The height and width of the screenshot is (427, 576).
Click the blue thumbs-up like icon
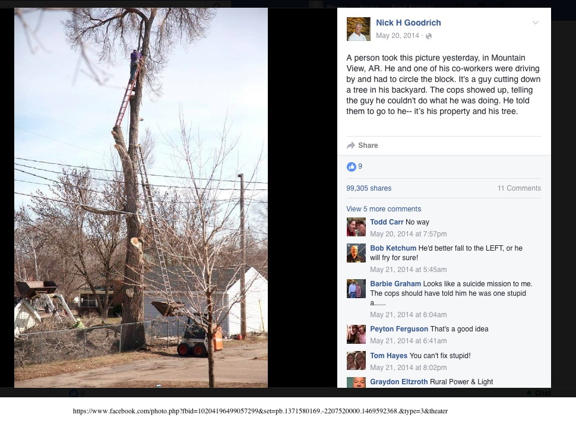pos(351,167)
